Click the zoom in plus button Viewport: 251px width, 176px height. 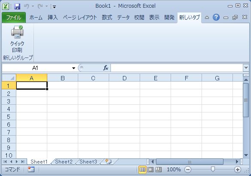pyautogui.click(x=238, y=170)
